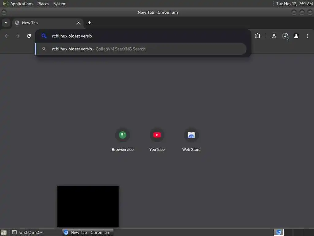Click the black thumbnail rectangle

pyautogui.click(x=88, y=206)
